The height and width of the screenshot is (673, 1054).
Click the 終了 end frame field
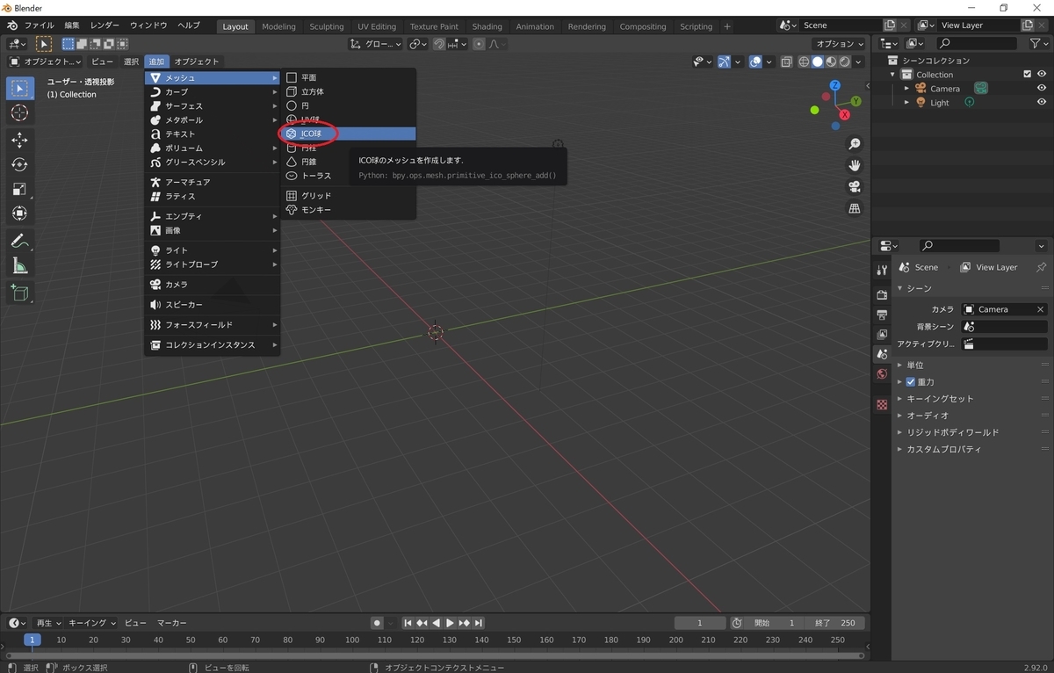coord(835,623)
